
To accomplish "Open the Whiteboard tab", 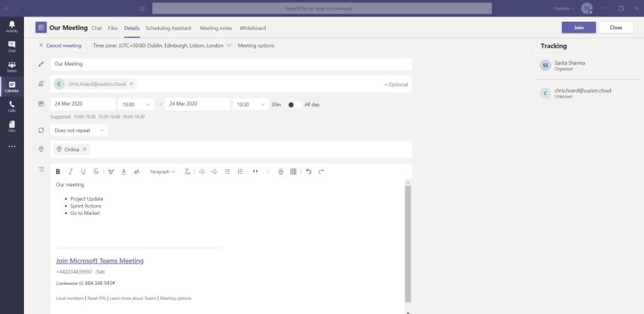I will click(x=252, y=28).
